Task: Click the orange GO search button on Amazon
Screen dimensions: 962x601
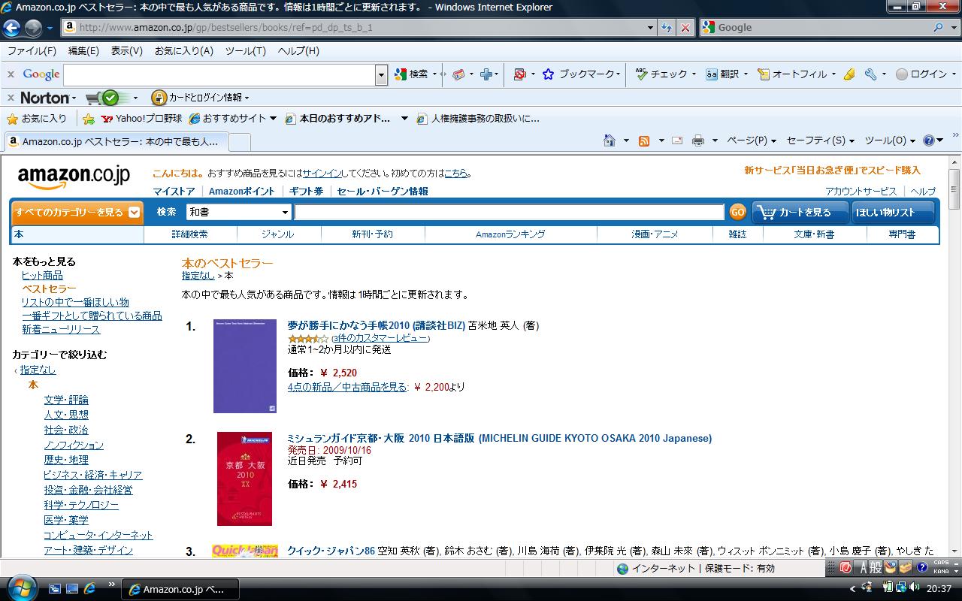Action: pyautogui.click(x=737, y=212)
